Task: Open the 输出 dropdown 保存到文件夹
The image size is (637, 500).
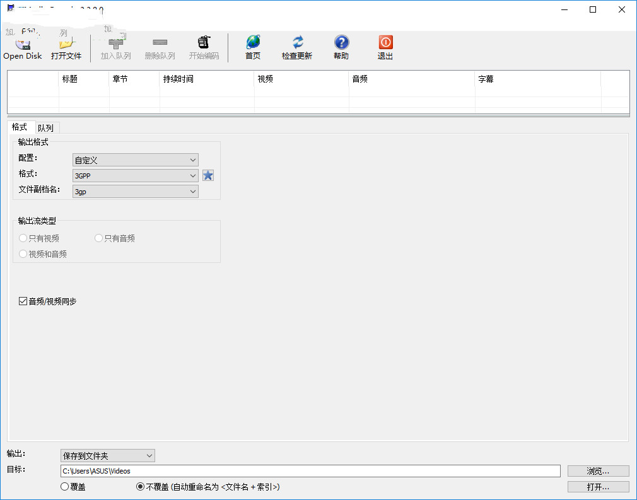Action: click(107, 455)
